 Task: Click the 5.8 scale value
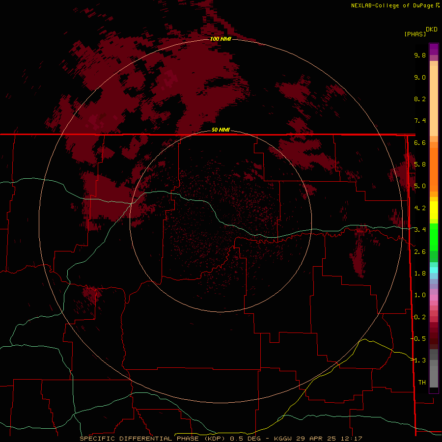[420, 165]
